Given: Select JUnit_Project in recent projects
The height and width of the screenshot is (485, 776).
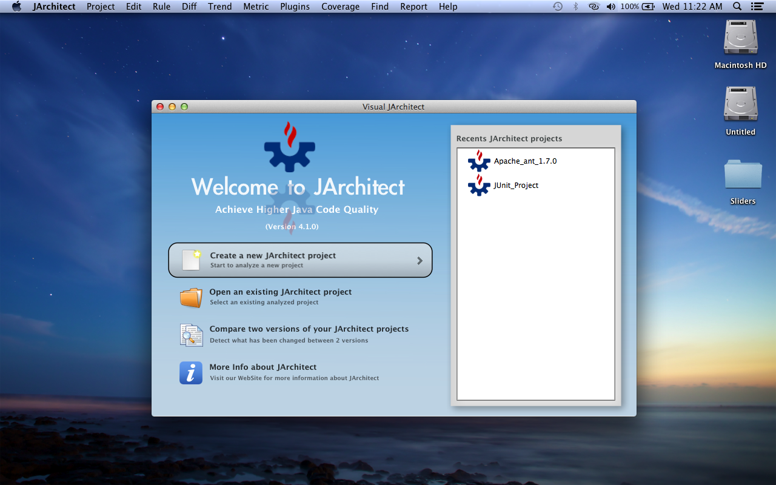Looking at the screenshot, I should [x=516, y=186].
